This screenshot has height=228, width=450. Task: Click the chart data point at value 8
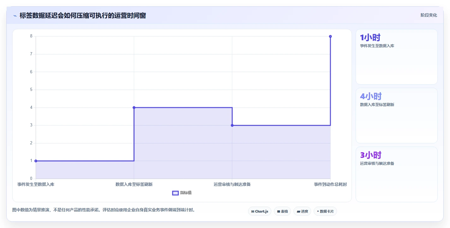[x=330, y=36]
